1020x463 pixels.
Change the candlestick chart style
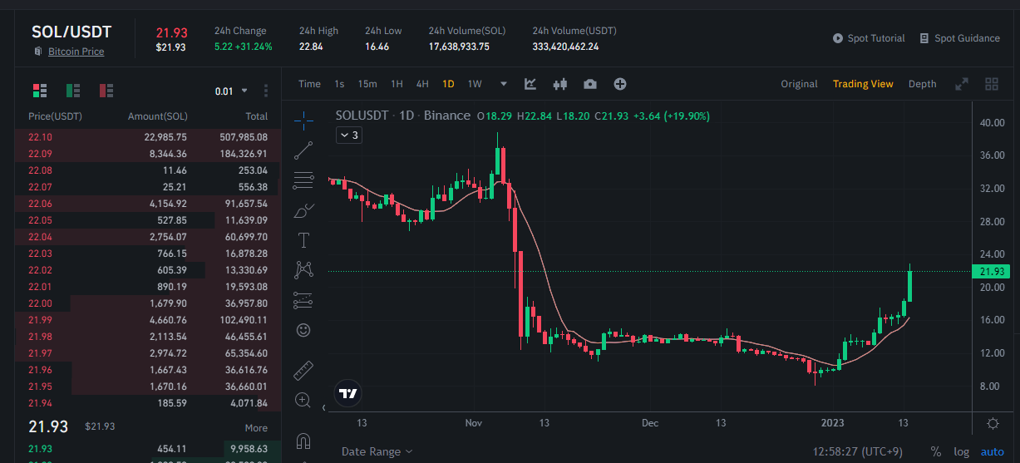click(559, 84)
